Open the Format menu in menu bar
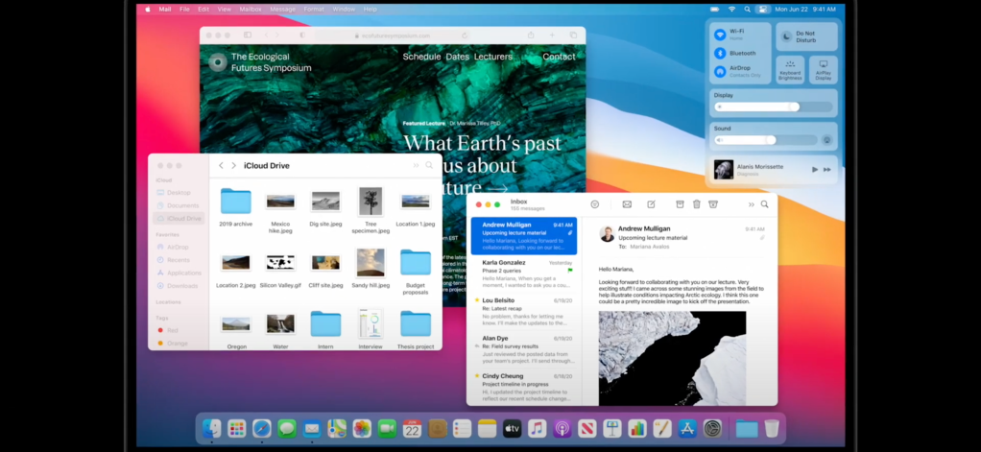Screen dimensions: 981x452 (x=313, y=9)
